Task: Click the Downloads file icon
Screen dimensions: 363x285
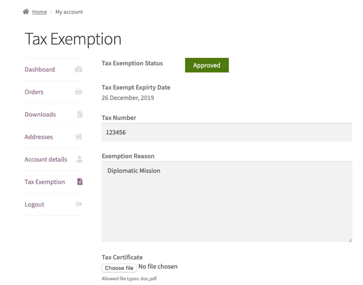Action: coord(80,114)
